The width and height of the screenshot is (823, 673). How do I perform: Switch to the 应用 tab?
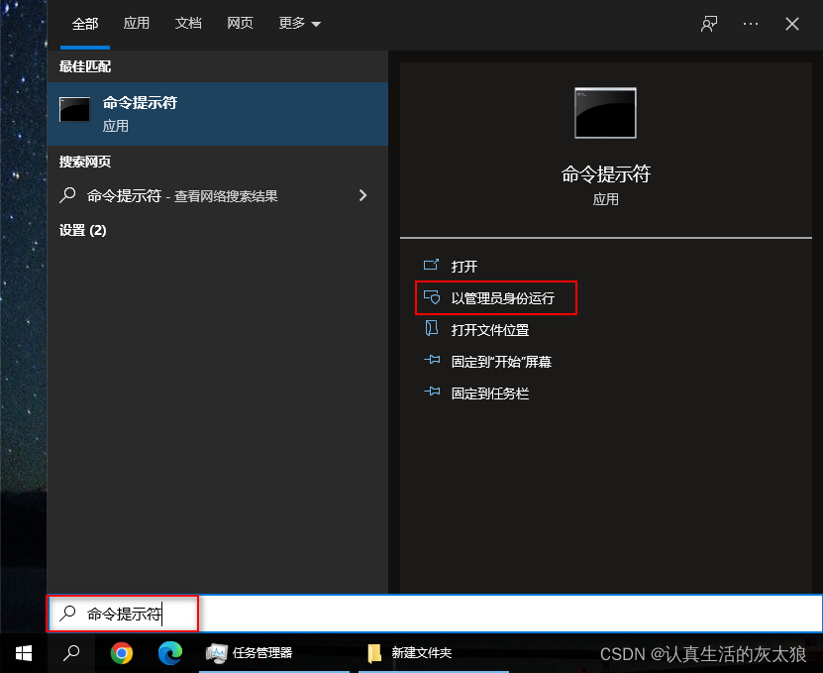click(137, 24)
